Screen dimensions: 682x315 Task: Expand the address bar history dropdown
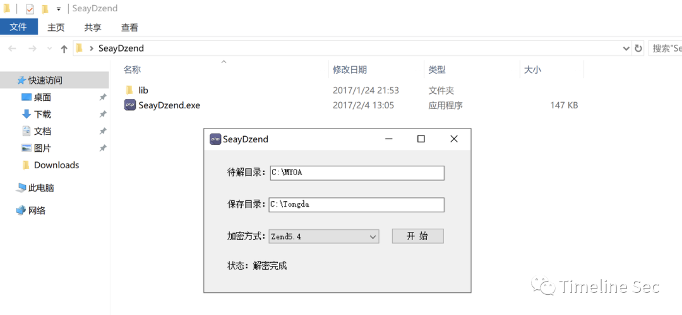click(626, 48)
